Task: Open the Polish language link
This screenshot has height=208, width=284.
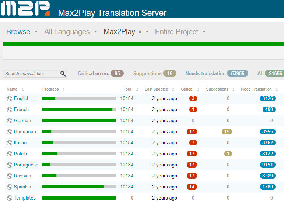Action: pos(20,154)
